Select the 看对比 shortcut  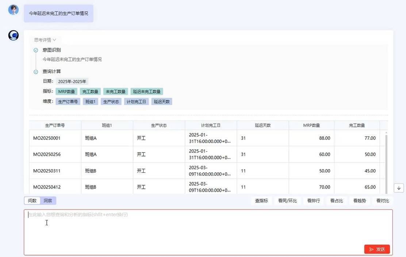[x=383, y=200]
